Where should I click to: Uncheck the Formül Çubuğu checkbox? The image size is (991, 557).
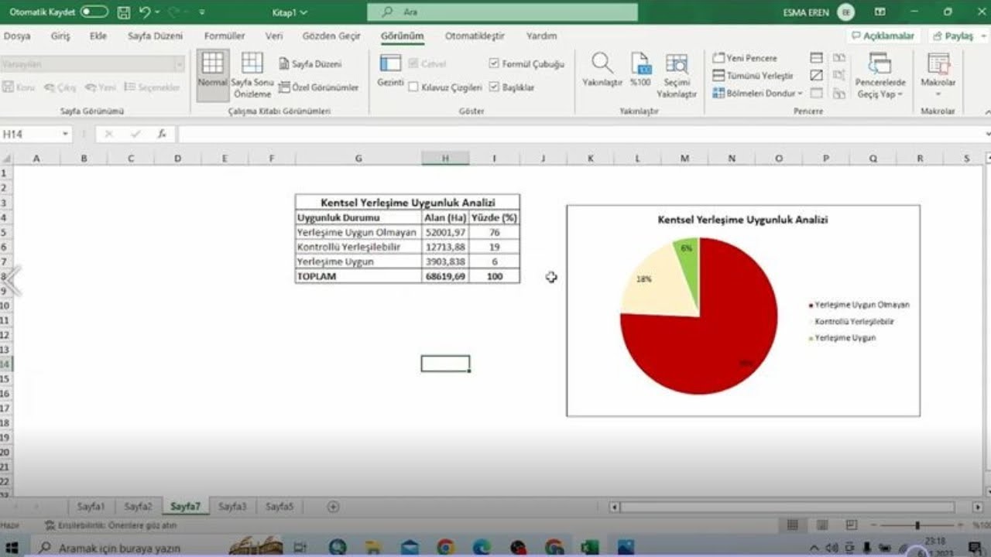point(494,63)
